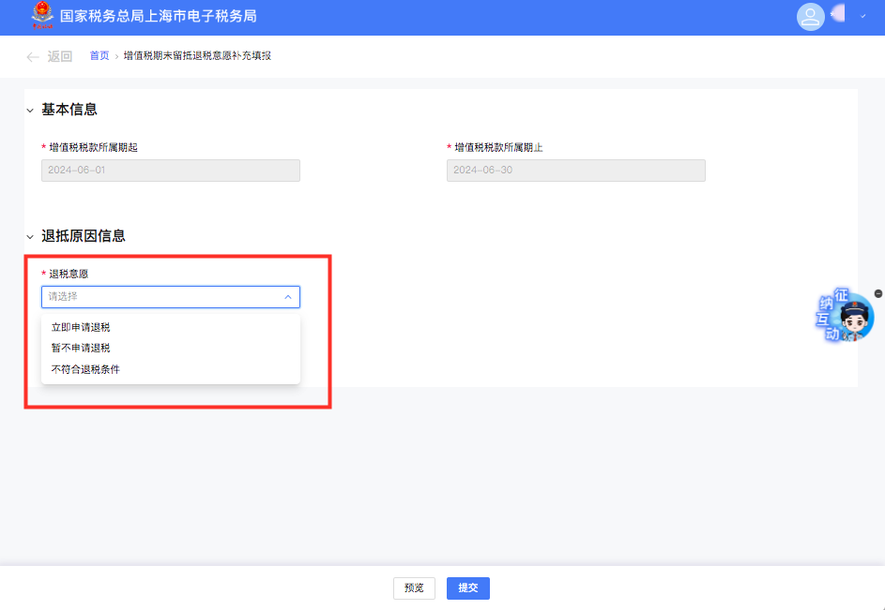Open the 征纳互动 assistant mascot icon
The height and width of the screenshot is (610, 885).
coord(845,316)
